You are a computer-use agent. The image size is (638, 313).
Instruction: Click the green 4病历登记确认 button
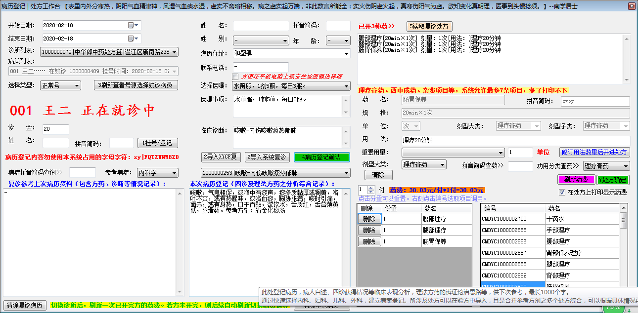click(x=321, y=157)
